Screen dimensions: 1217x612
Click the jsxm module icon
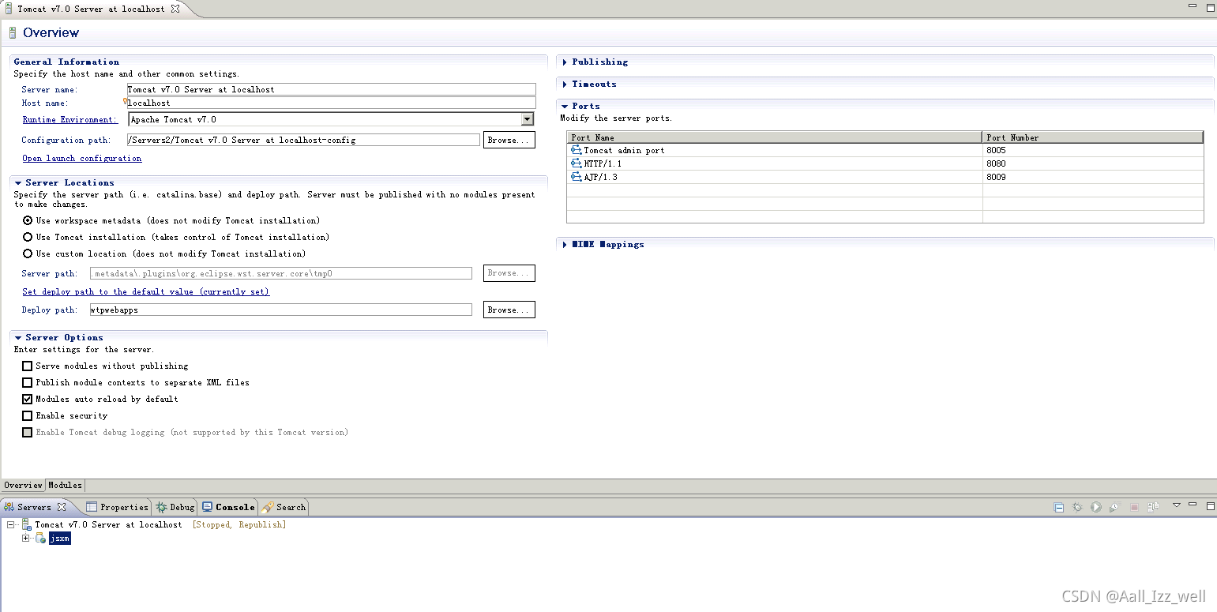click(x=40, y=538)
